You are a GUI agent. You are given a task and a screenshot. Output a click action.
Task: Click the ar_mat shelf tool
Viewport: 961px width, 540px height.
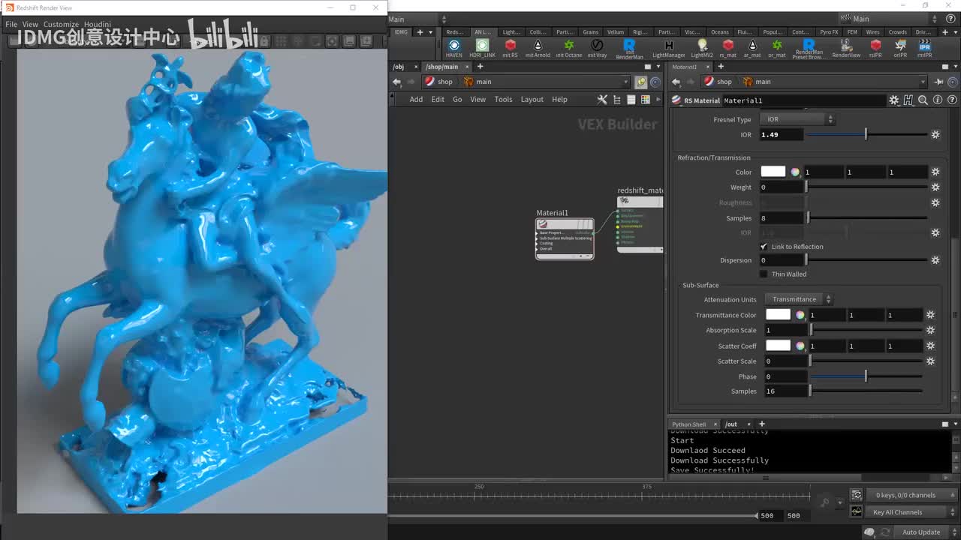752,49
